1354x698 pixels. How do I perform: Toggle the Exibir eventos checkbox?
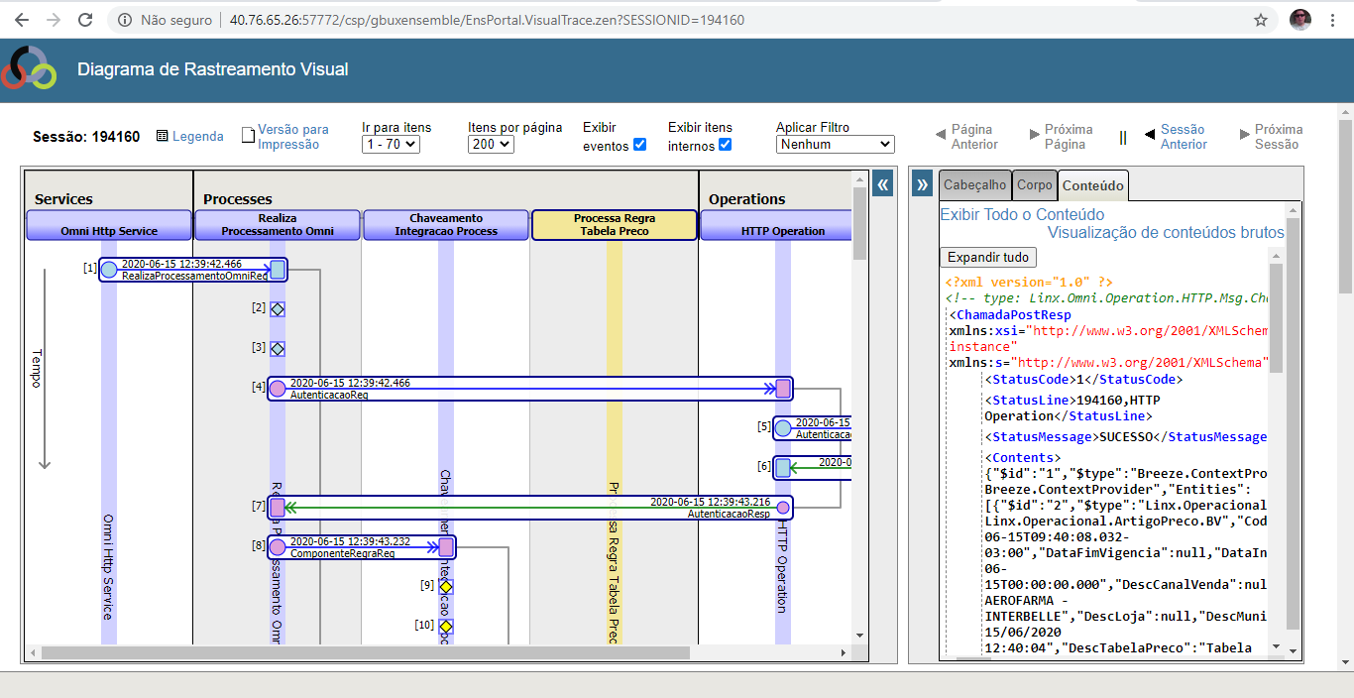639,145
